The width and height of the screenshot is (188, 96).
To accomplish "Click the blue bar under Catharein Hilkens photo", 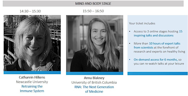I will point(32,73).
